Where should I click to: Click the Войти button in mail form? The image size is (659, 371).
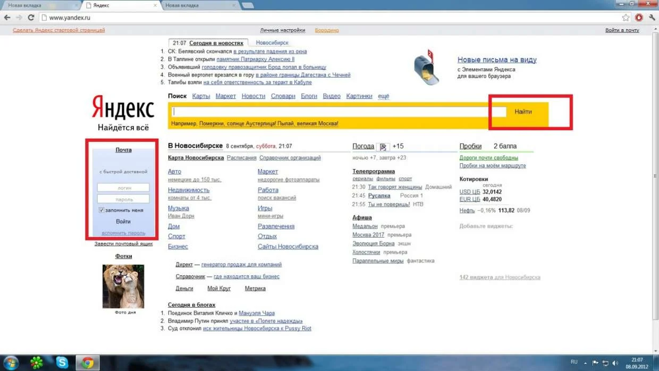tap(123, 222)
